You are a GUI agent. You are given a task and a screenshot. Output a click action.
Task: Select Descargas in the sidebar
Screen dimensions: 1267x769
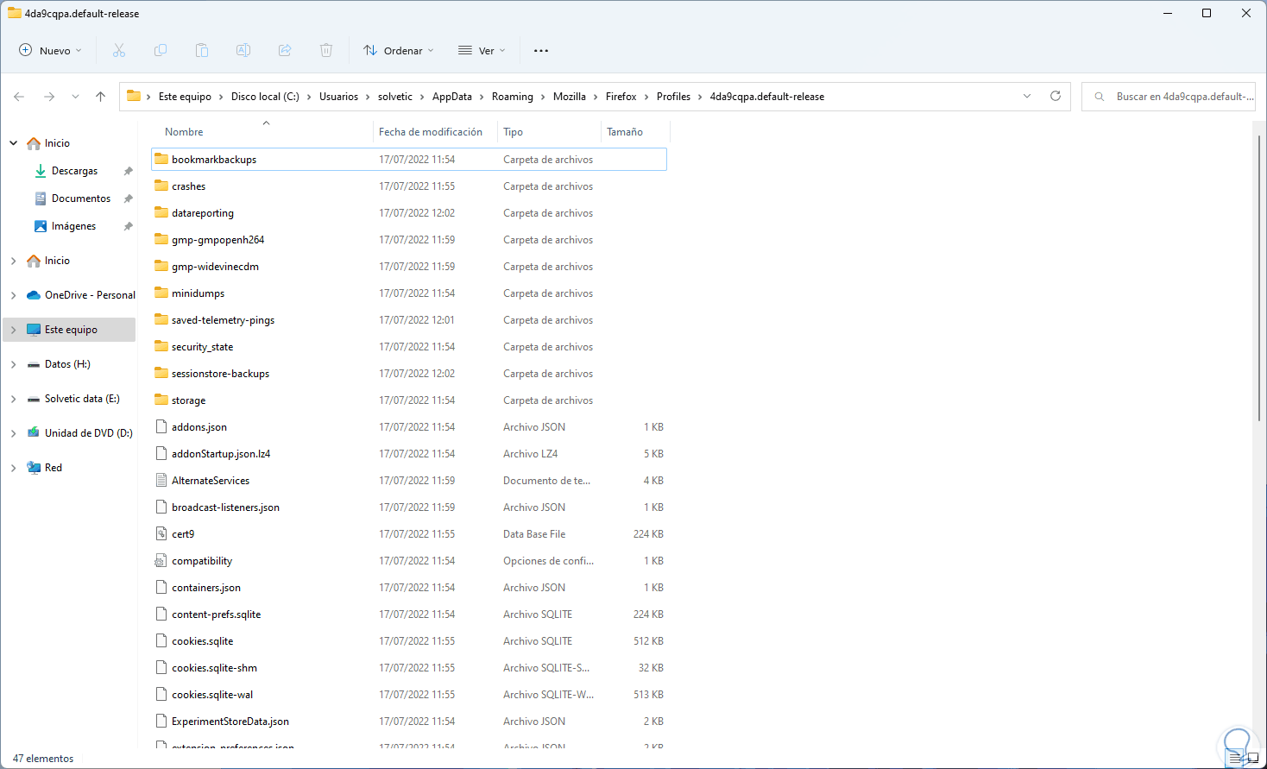click(74, 171)
